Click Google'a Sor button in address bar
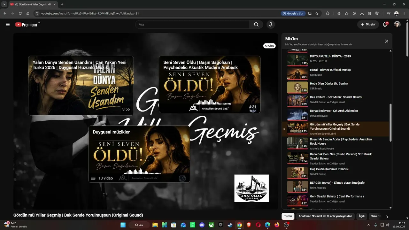Viewport: 409px width, 230px height. [292, 13]
